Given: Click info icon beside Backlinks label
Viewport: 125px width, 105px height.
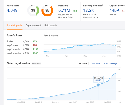Looking at the screenshot, I should click(x=69, y=5).
